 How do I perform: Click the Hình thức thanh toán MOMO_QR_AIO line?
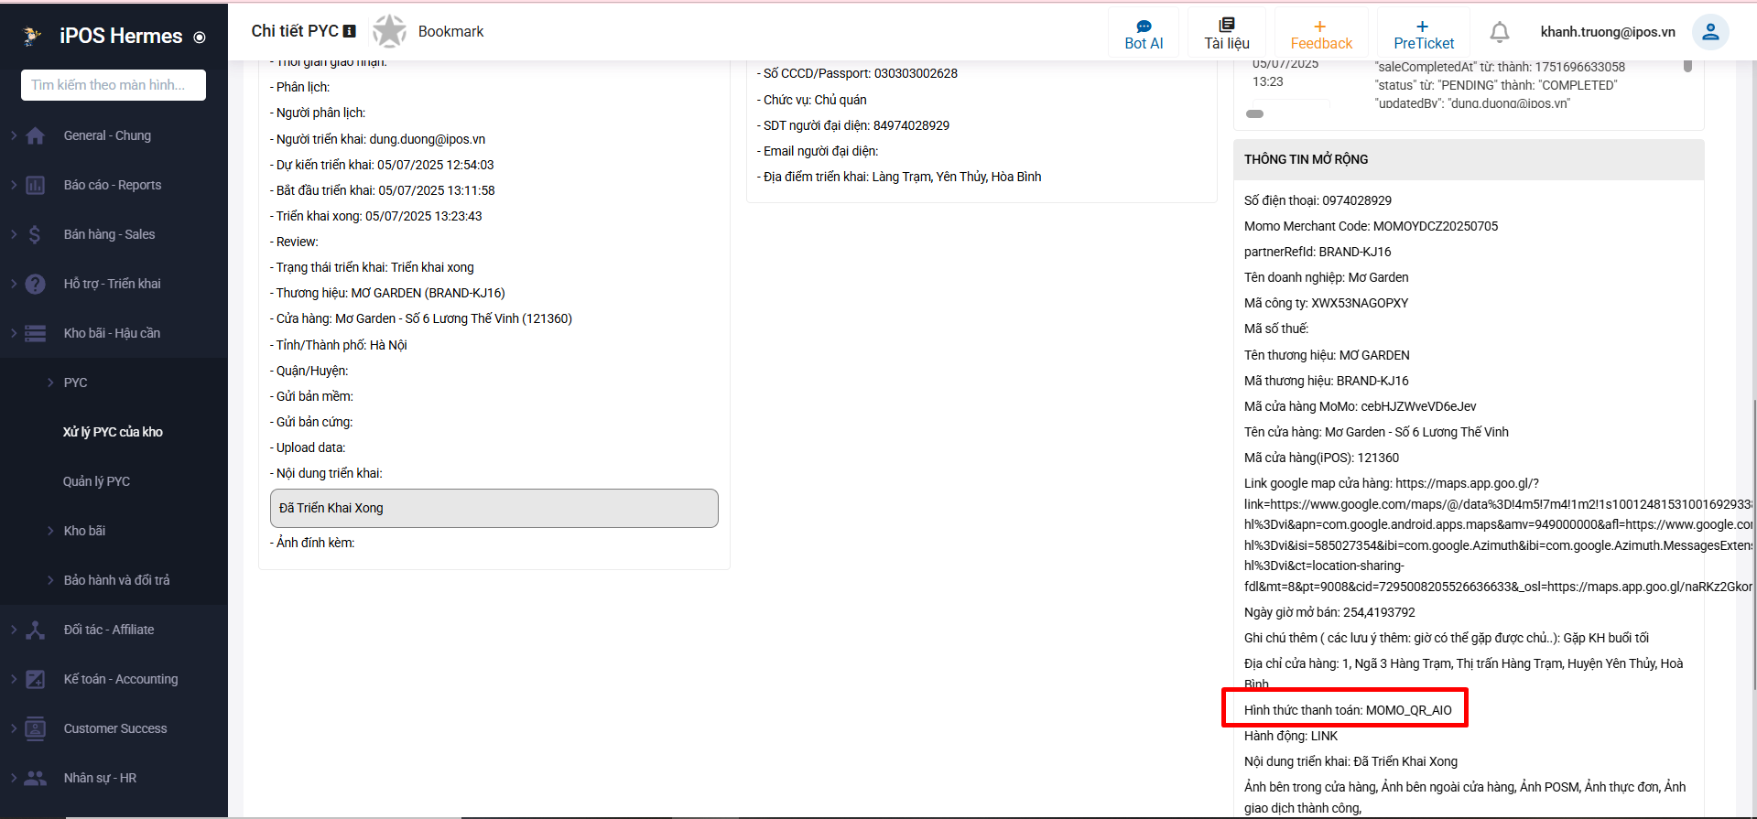coord(1348,710)
